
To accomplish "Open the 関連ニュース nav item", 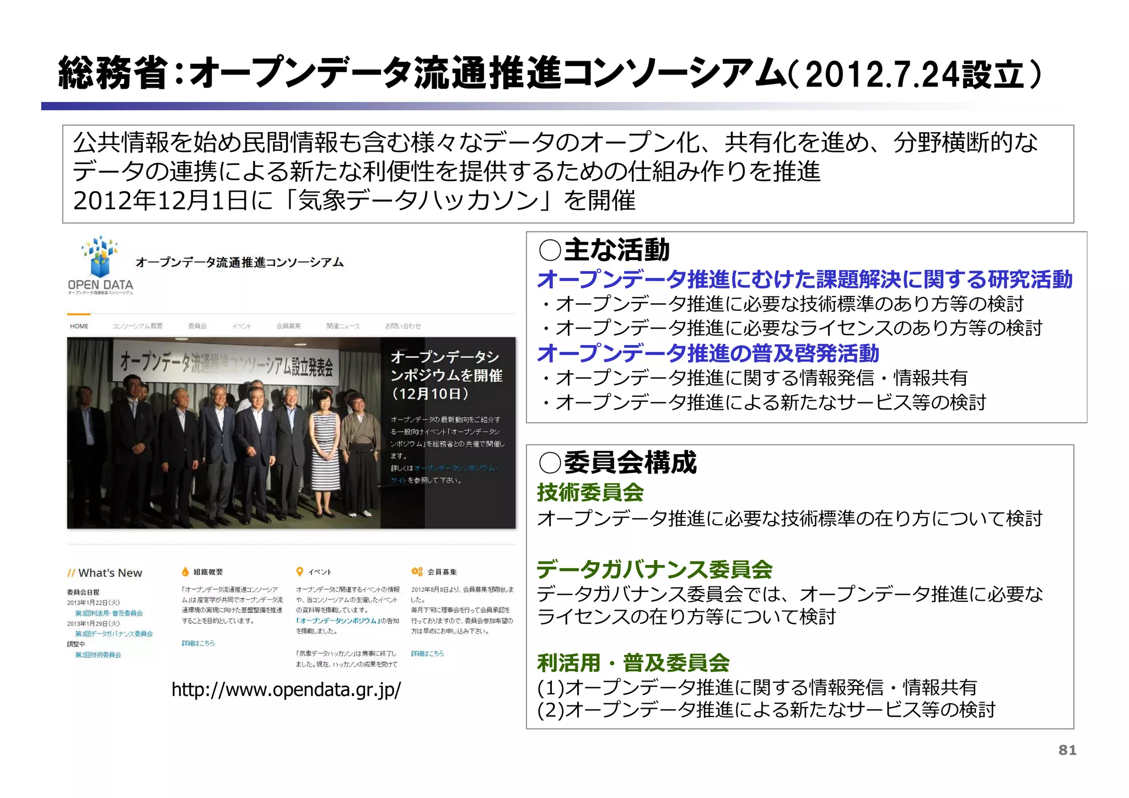I will [343, 326].
